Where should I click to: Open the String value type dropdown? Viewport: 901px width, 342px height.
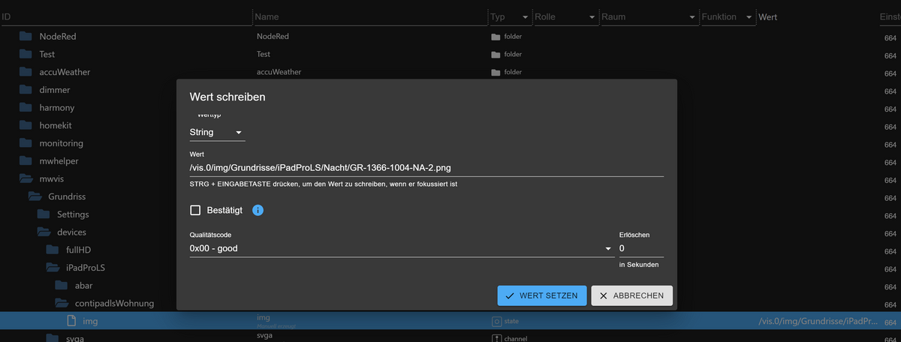click(x=217, y=133)
